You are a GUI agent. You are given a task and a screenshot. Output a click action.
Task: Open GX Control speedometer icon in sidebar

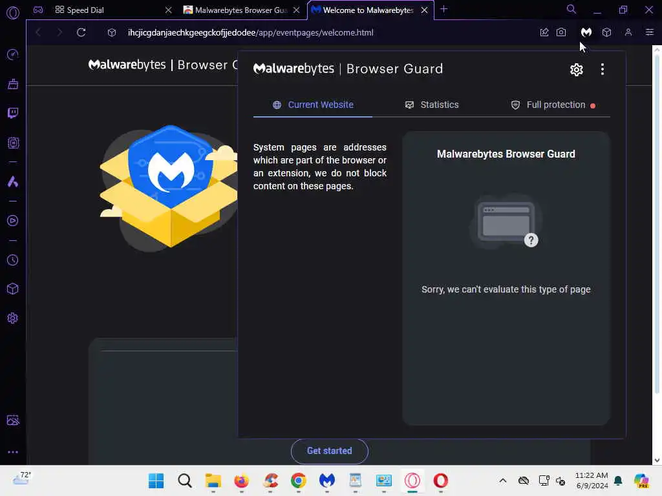point(13,54)
